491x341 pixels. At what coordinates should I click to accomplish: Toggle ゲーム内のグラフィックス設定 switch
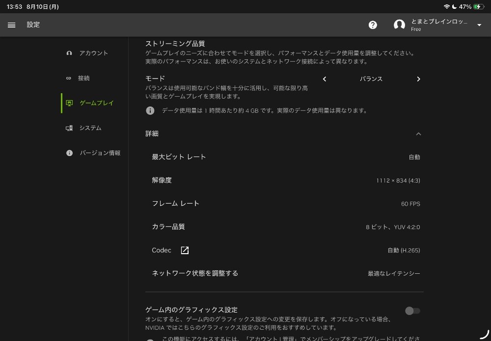412,311
